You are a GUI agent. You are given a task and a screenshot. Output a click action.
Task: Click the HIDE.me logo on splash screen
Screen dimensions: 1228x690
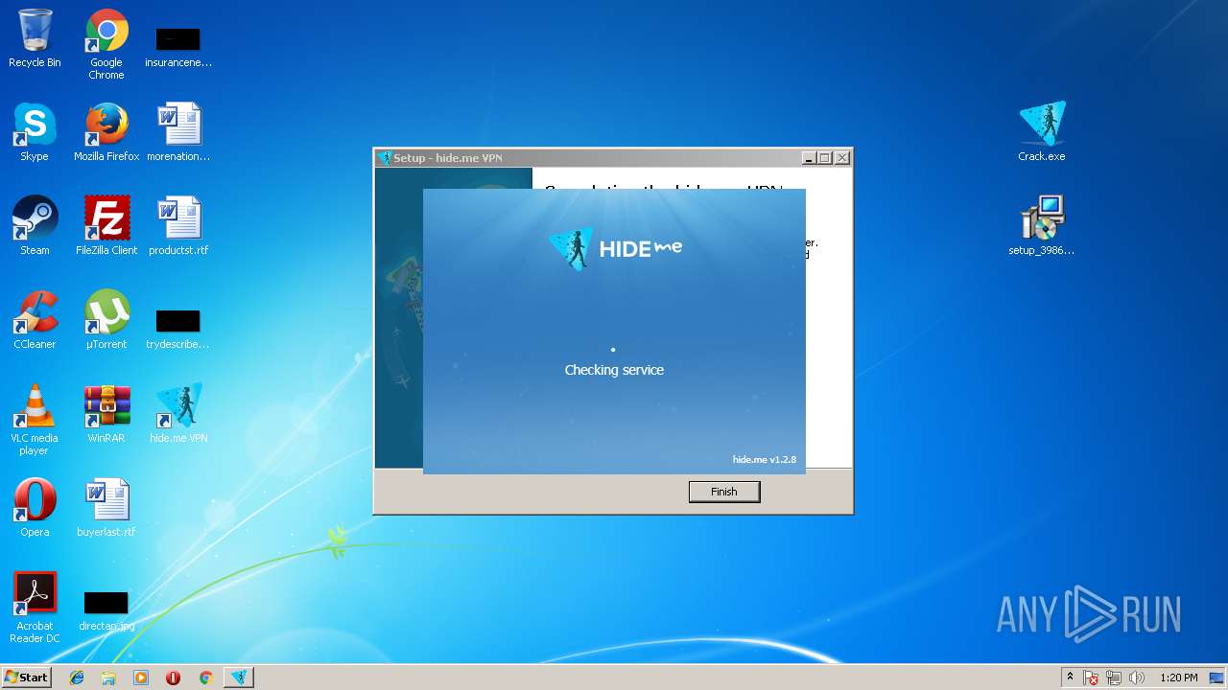coord(615,248)
